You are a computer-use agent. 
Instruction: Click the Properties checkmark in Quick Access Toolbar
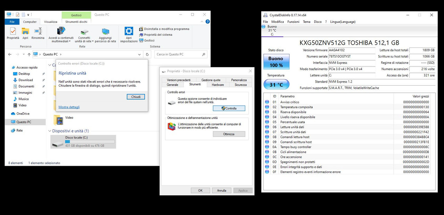(x=18, y=15)
